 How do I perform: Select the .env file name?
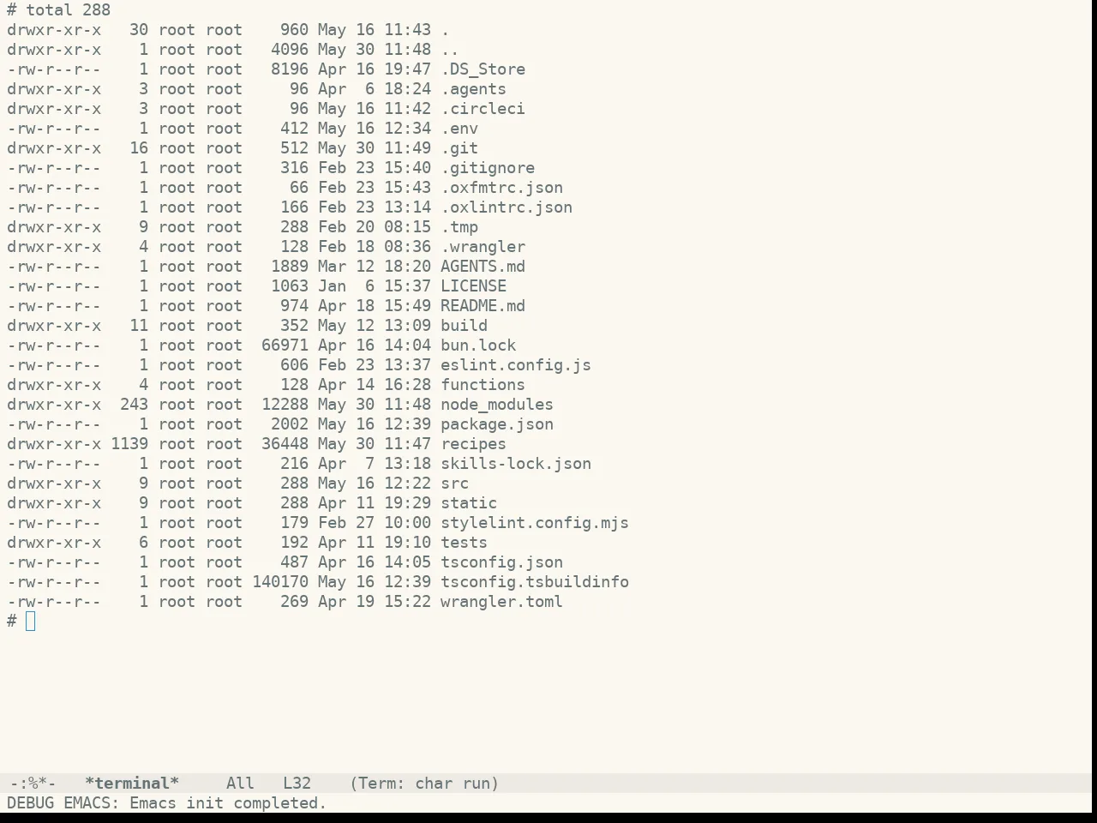coord(459,129)
